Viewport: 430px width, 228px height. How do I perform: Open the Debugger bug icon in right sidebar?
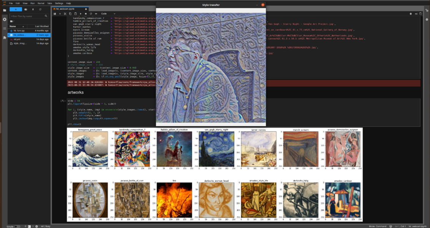coord(427,19)
